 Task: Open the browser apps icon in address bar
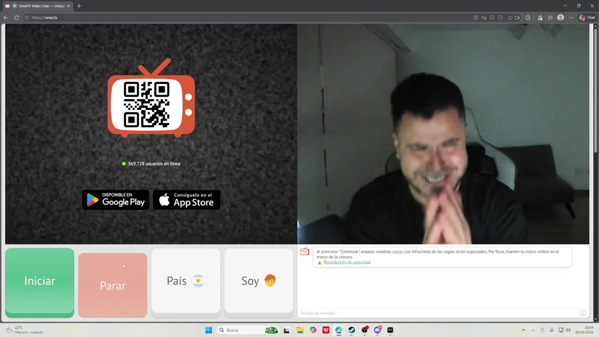[476, 18]
